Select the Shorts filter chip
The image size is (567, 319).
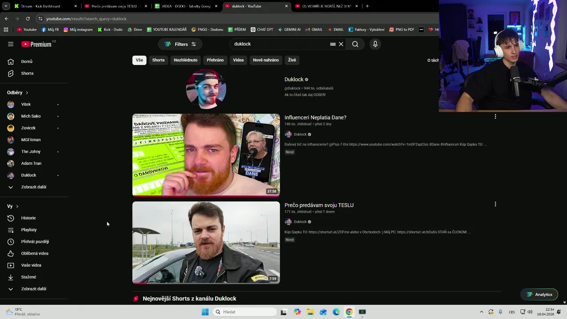(158, 60)
